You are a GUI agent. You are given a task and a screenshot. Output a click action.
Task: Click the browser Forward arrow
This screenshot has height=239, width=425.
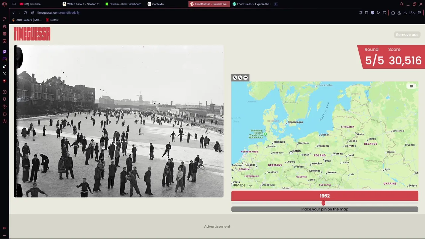[19, 13]
